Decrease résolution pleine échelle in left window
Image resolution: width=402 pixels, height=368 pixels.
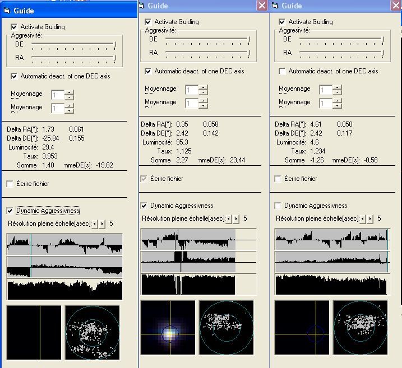(95, 224)
